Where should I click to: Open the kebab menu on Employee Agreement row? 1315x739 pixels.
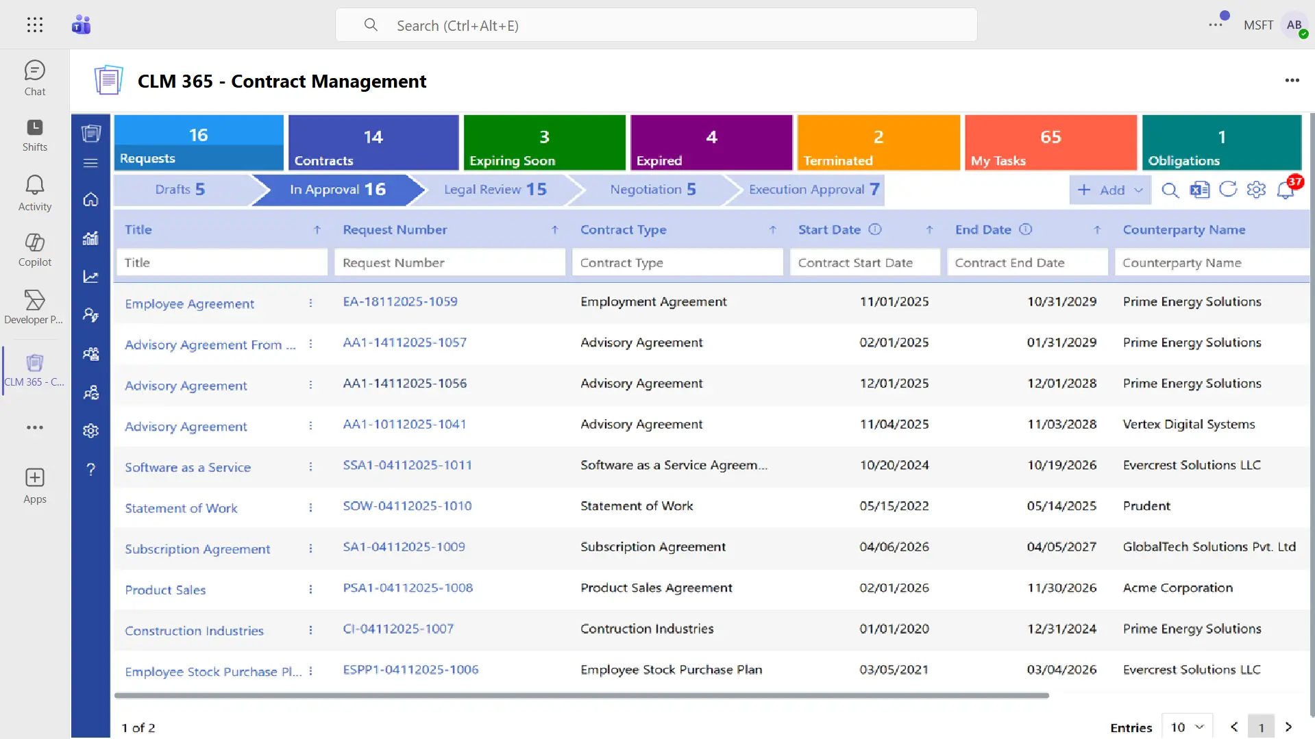[311, 303]
